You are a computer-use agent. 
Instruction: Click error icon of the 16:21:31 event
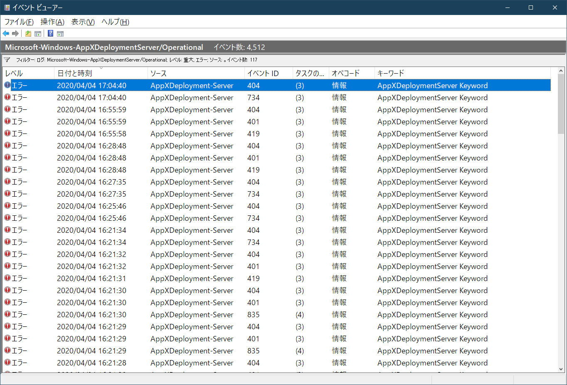(7, 278)
